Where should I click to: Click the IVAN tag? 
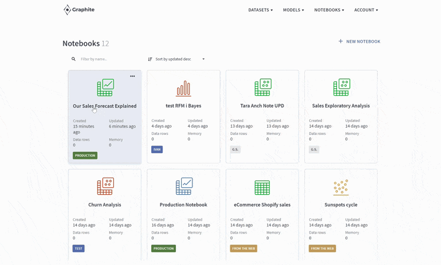pyautogui.click(x=157, y=150)
